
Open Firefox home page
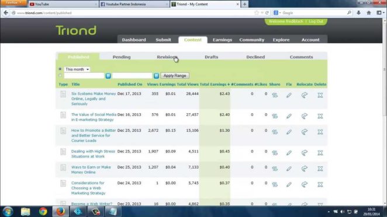[369, 13]
